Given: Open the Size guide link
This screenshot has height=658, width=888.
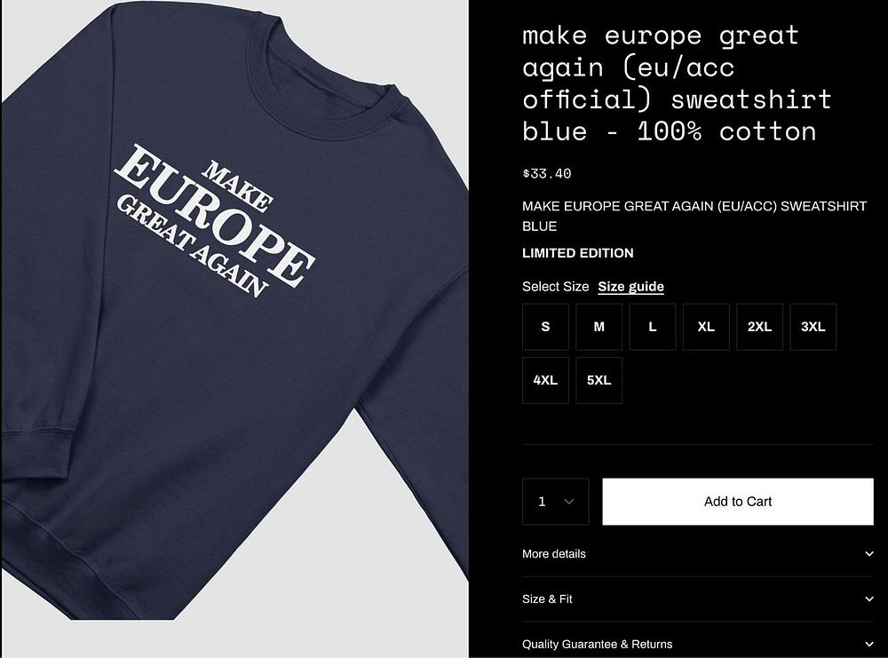Looking at the screenshot, I should click(630, 287).
